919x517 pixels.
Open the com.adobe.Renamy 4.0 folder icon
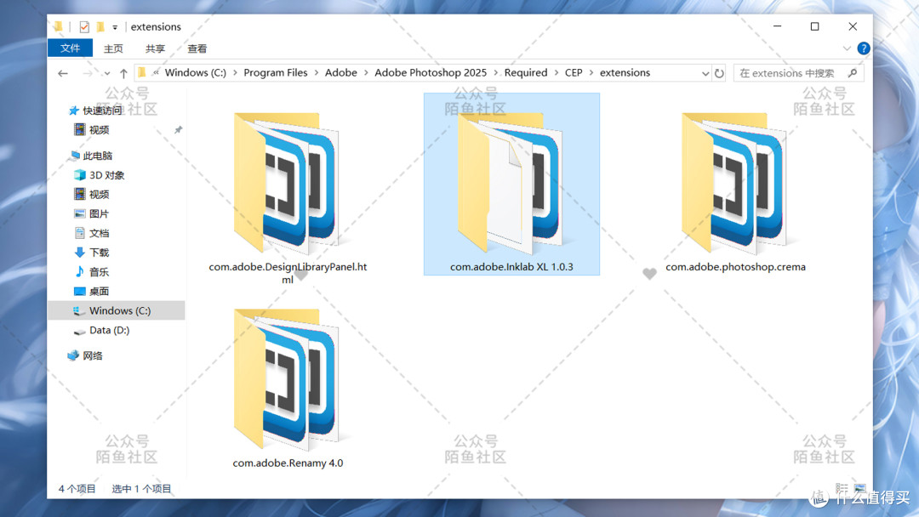click(286, 379)
